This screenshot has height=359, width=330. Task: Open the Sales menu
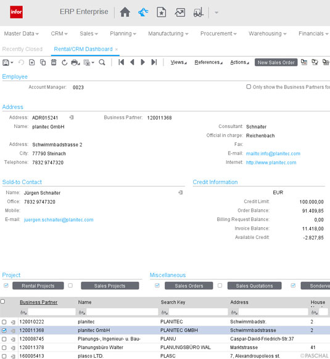coord(89,34)
